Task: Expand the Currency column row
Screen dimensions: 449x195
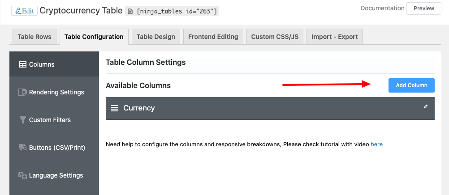Action: pyautogui.click(x=269, y=108)
